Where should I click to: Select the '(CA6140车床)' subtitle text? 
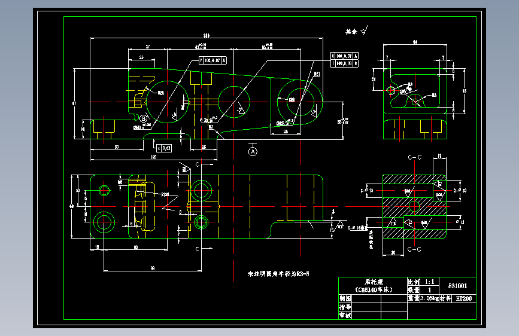(x=374, y=290)
